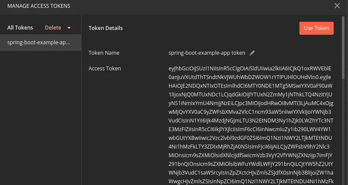Click token line starting HAiOjE2NDQx
This screenshot has width=348, height=185.
(x=250, y=86)
